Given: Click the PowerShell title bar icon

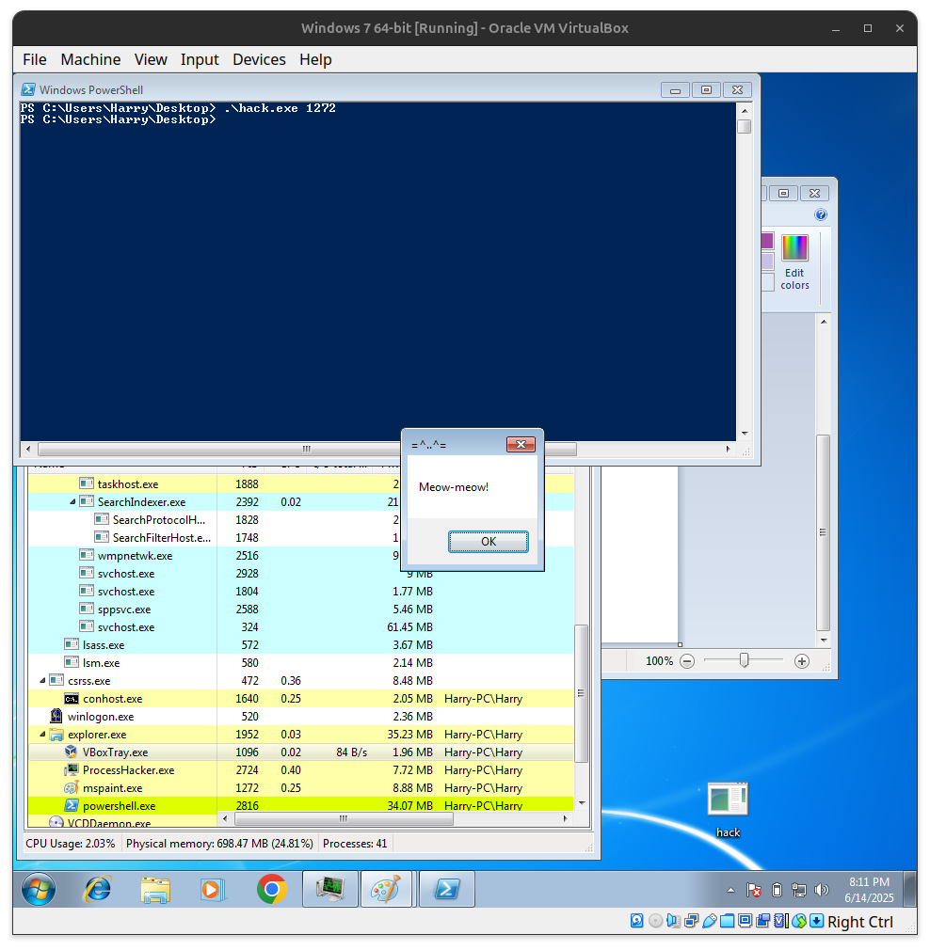Looking at the screenshot, I should [x=28, y=89].
